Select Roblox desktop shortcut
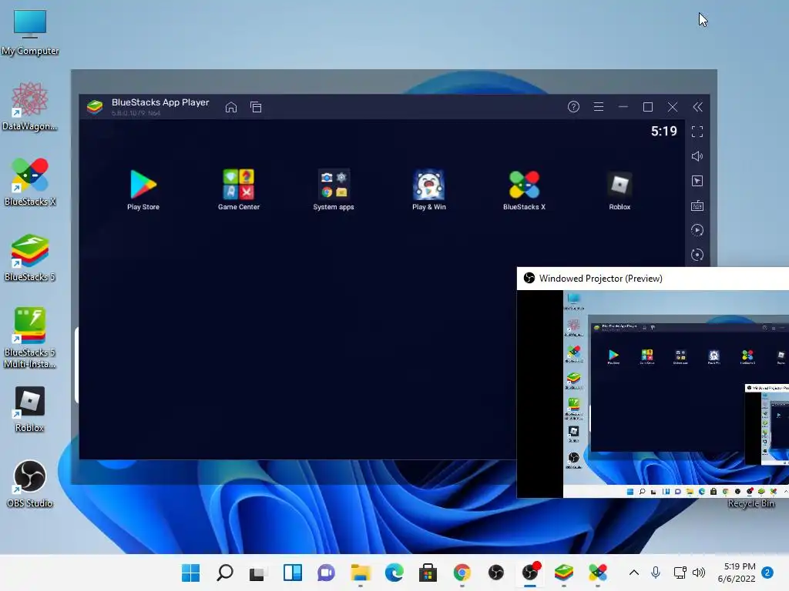The height and width of the screenshot is (591, 789). 30,409
